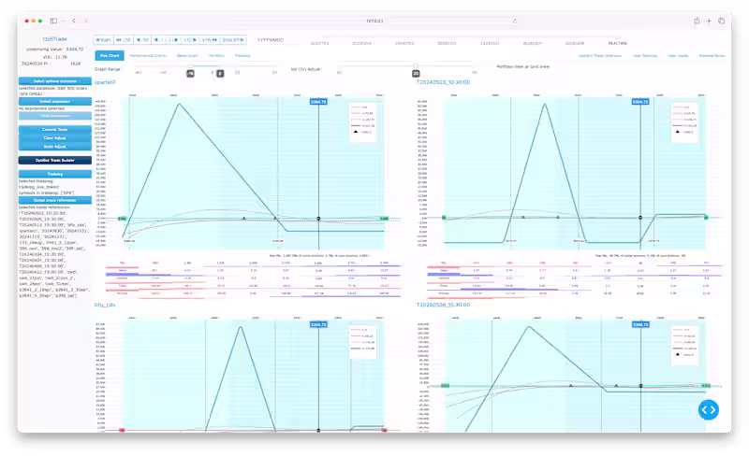Expand the Tradelog dropdown in sidebar
The image size is (749, 456).
tap(55, 174)
